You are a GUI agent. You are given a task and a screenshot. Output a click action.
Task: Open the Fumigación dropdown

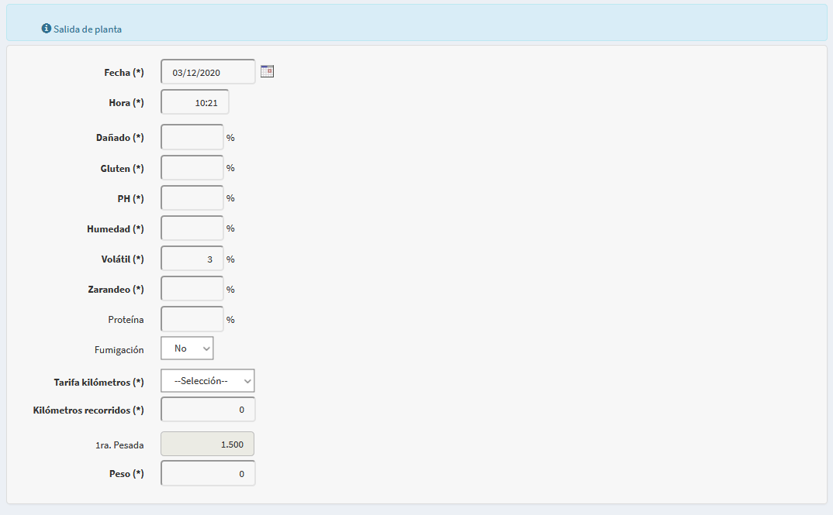(187, 348)
